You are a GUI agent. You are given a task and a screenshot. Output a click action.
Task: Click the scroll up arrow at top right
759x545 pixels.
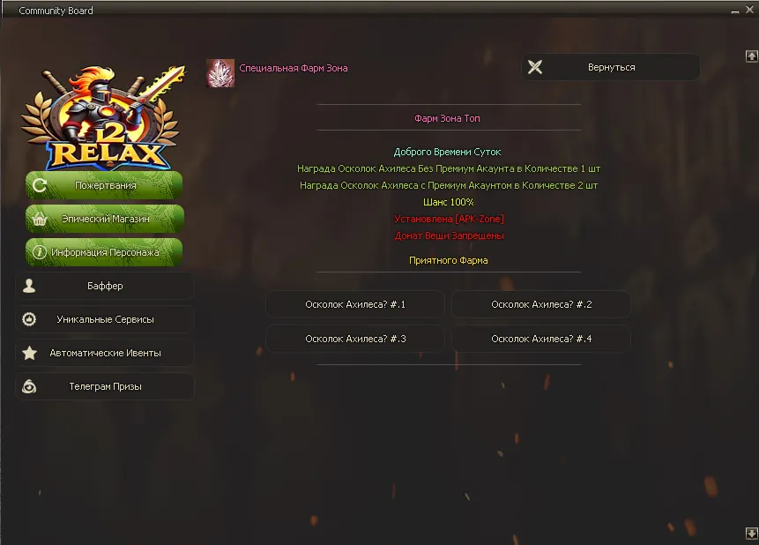[x=751, y=56]
